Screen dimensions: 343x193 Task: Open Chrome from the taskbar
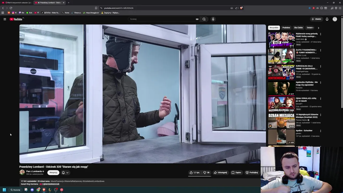[x=38, y=190]
